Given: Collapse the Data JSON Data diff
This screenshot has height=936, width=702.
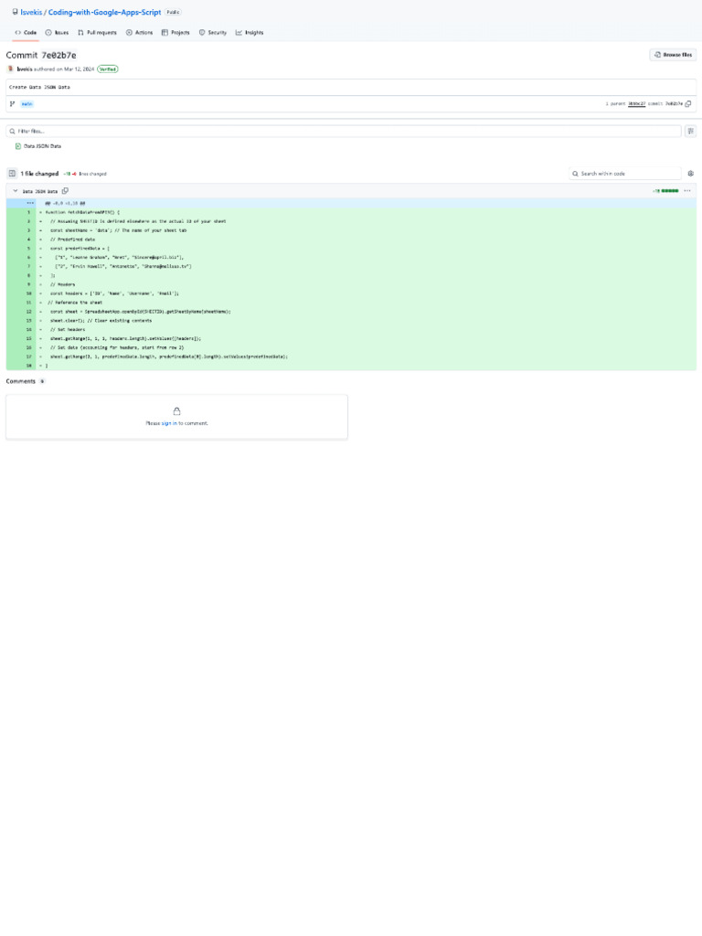Looking at the screenshot, I should pos(16,191).
